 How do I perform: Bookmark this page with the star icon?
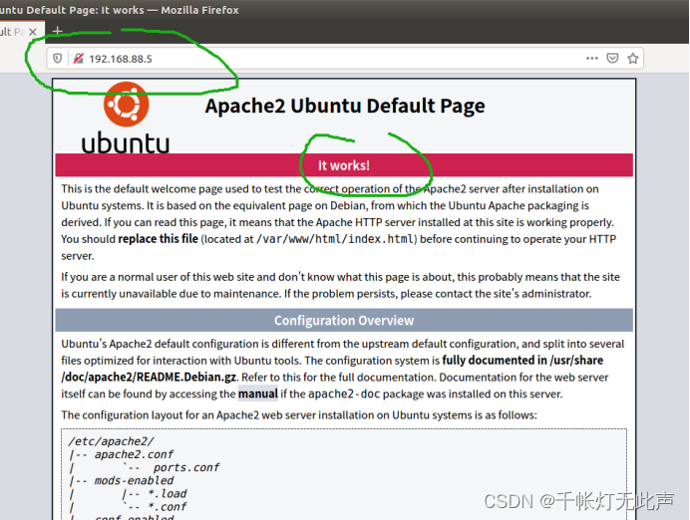coord(633,58)
